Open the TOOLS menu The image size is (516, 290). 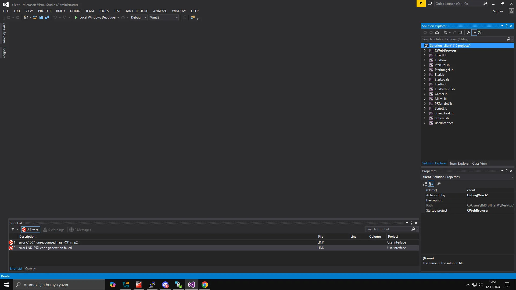104,11
